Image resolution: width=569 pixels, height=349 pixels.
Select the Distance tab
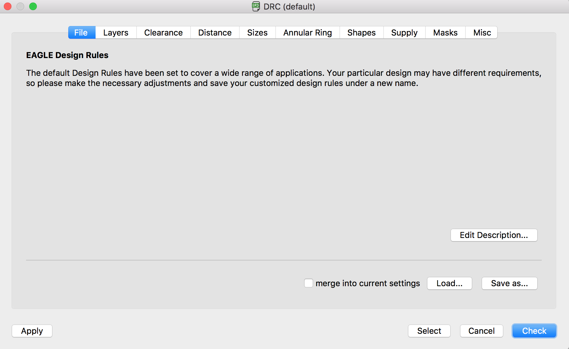[215, 33]
